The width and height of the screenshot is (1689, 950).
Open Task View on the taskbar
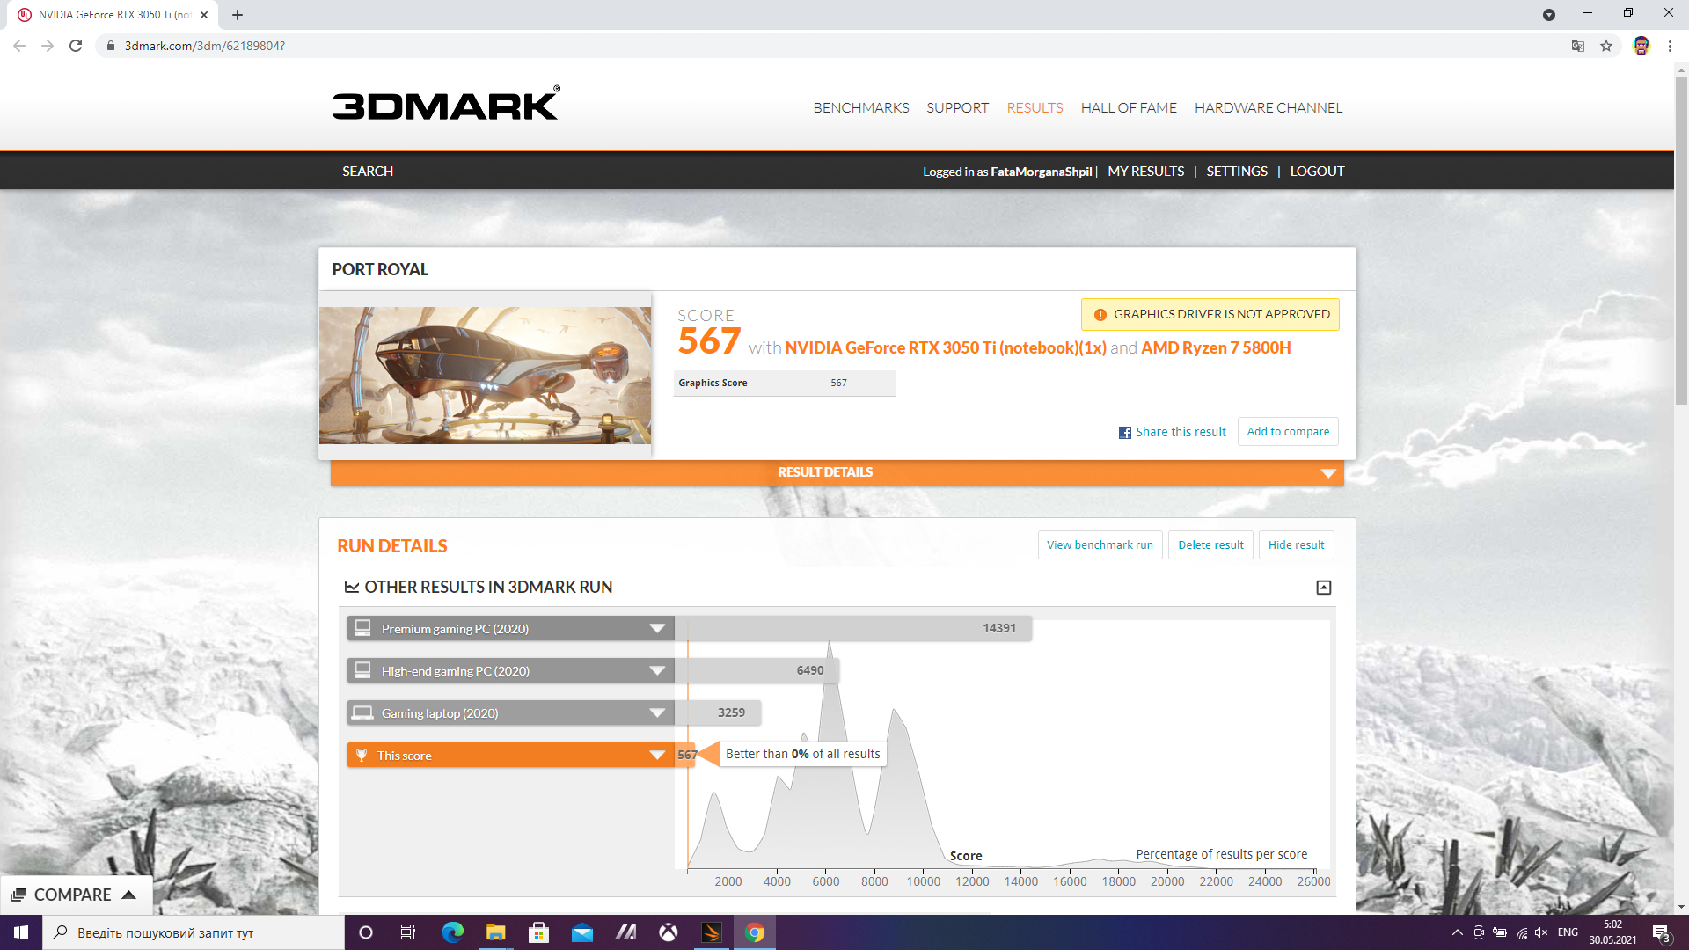(x=408, y=932)
